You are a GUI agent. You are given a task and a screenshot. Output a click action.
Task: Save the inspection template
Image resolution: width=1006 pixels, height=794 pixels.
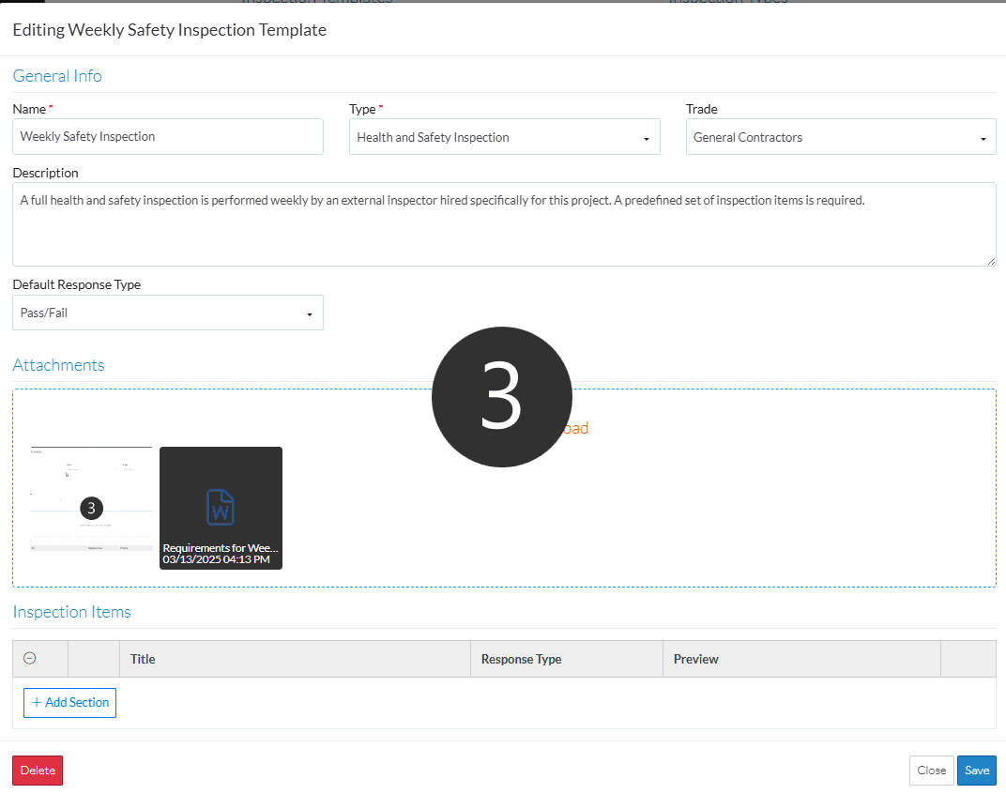pos(977,771)
